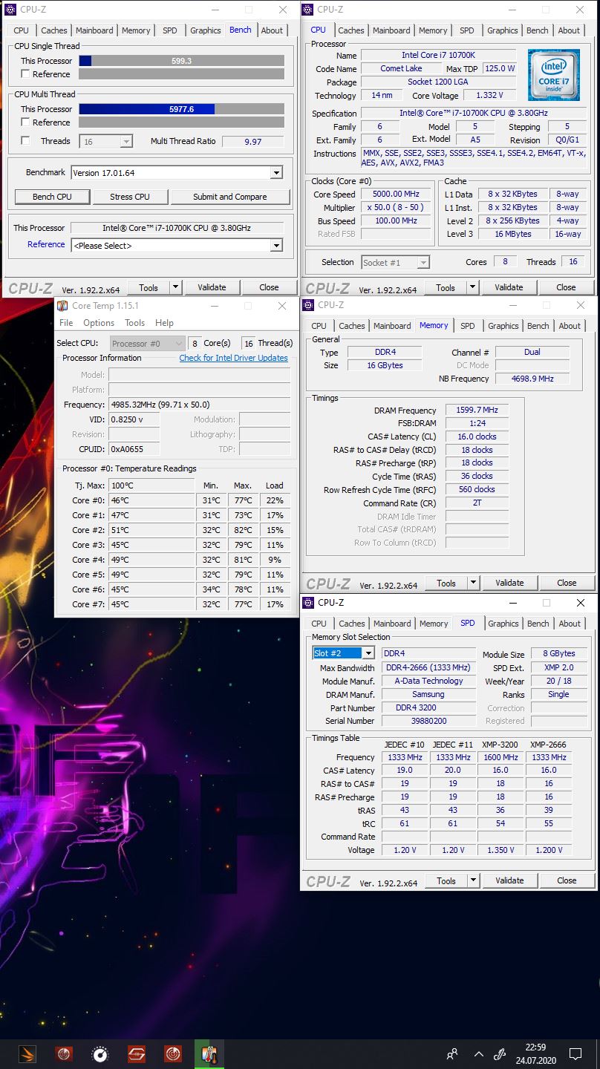Click CPU-Z SPD window title icon
The image size is (600, 1069).
309,603
